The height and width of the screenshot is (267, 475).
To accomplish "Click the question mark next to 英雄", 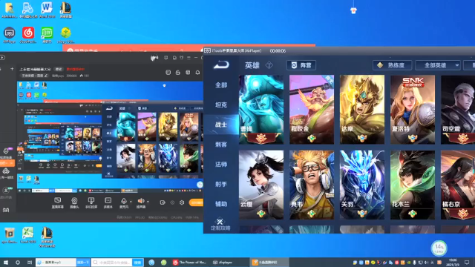I will 269,65.
